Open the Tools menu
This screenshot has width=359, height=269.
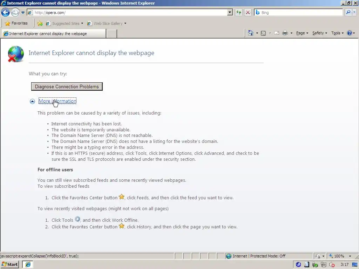[x=337, y=33]
